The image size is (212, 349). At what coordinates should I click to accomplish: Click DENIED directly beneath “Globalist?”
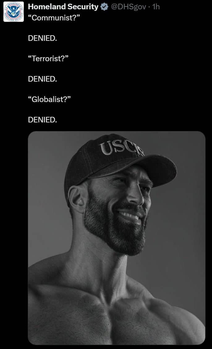click(42, 120)
